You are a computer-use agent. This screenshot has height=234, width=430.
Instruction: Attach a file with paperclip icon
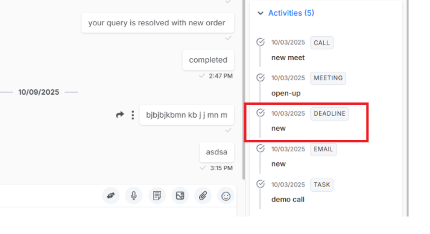point(203,195)
